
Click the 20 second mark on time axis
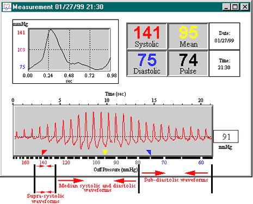200,100
